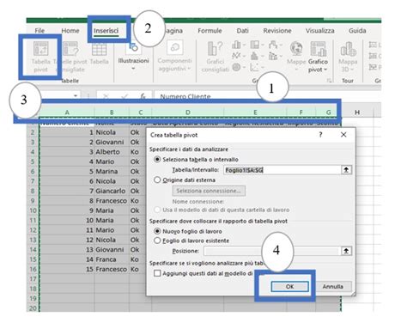Select column B header
The image size is (407, 329).
(x=112, y=113)
